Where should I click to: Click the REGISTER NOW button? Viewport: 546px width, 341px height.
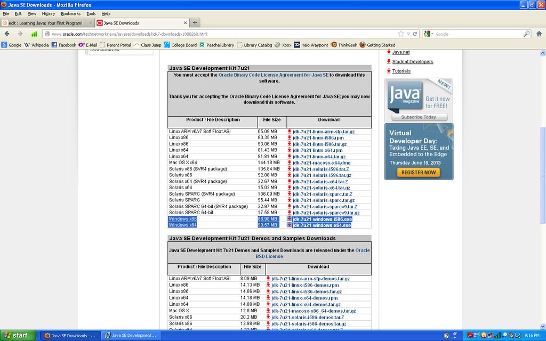point(419,172)
